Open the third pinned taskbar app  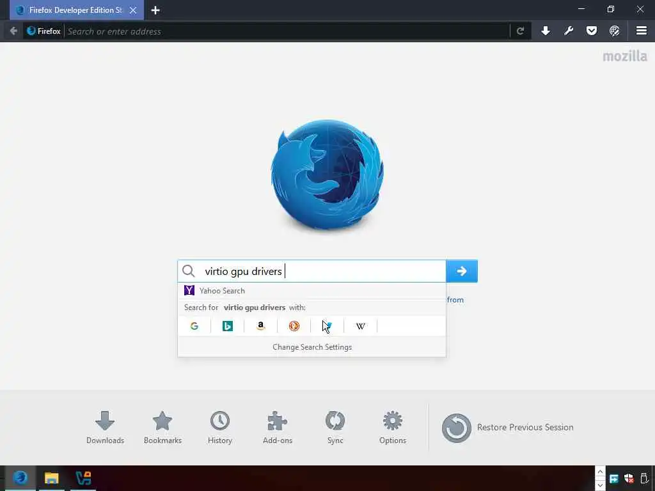click(83, 477)
